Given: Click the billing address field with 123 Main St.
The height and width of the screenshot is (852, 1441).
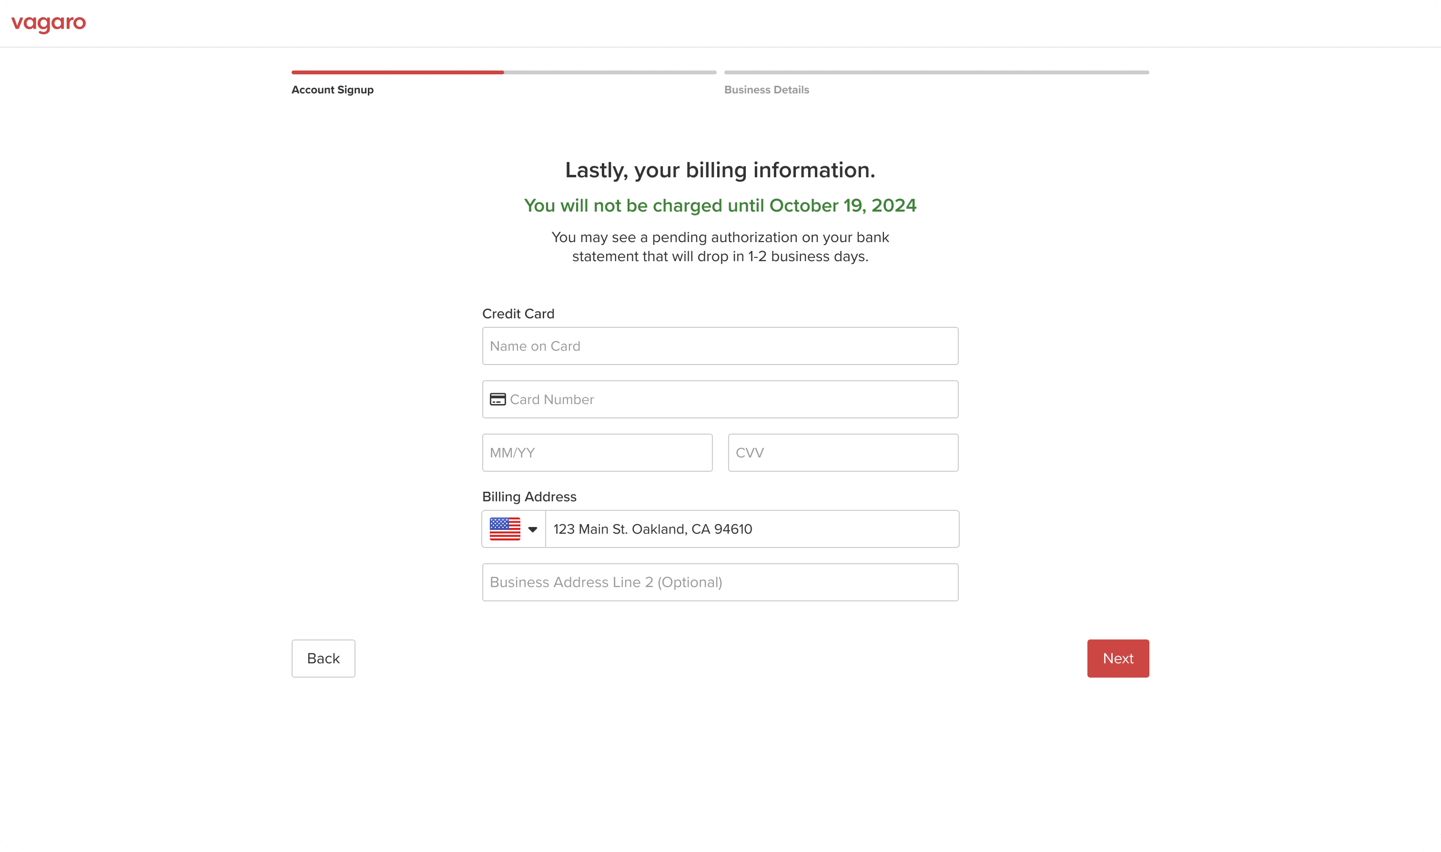Looking at the screenshot, I should pos(752,529).
